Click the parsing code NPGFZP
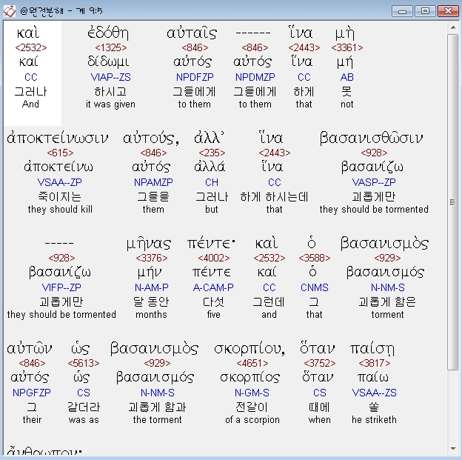The width and height of the screenshot is (462, 460). coord(32,393)
